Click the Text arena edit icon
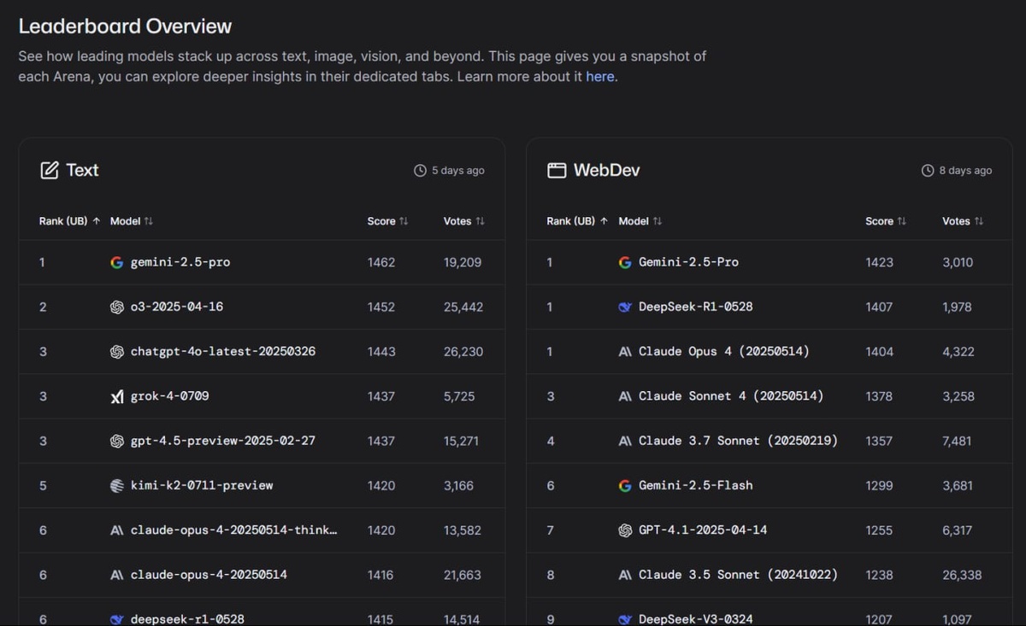Image resolution: width=1026 pixels, height=626 pixels. tap(50, 170)
